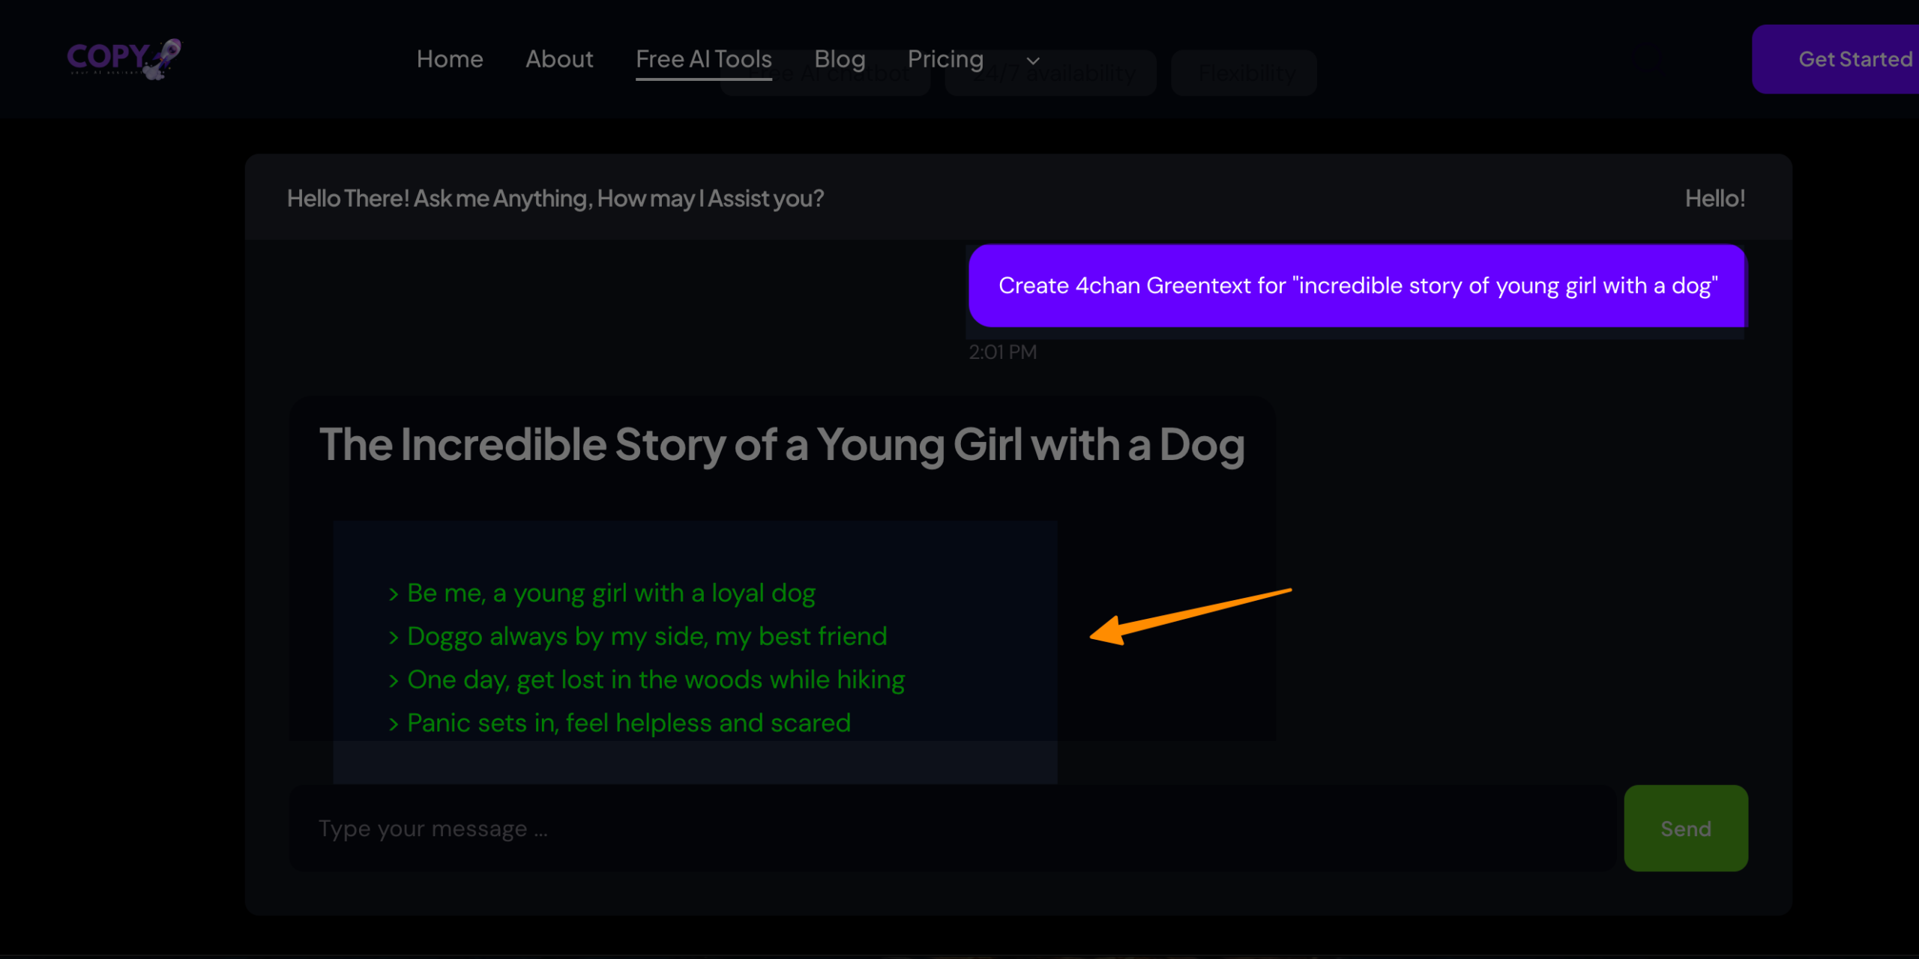Click the green Send button

tap(1685, 828)
